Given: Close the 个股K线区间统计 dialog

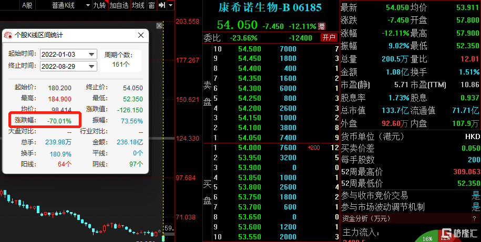Looking at the screenshot, I should pos(141,35).
